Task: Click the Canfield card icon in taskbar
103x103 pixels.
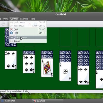Action: 34,101
